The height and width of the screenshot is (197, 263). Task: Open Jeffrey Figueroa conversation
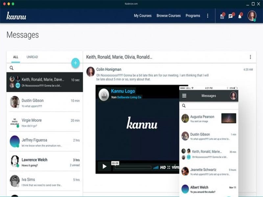tap(45, 142)
